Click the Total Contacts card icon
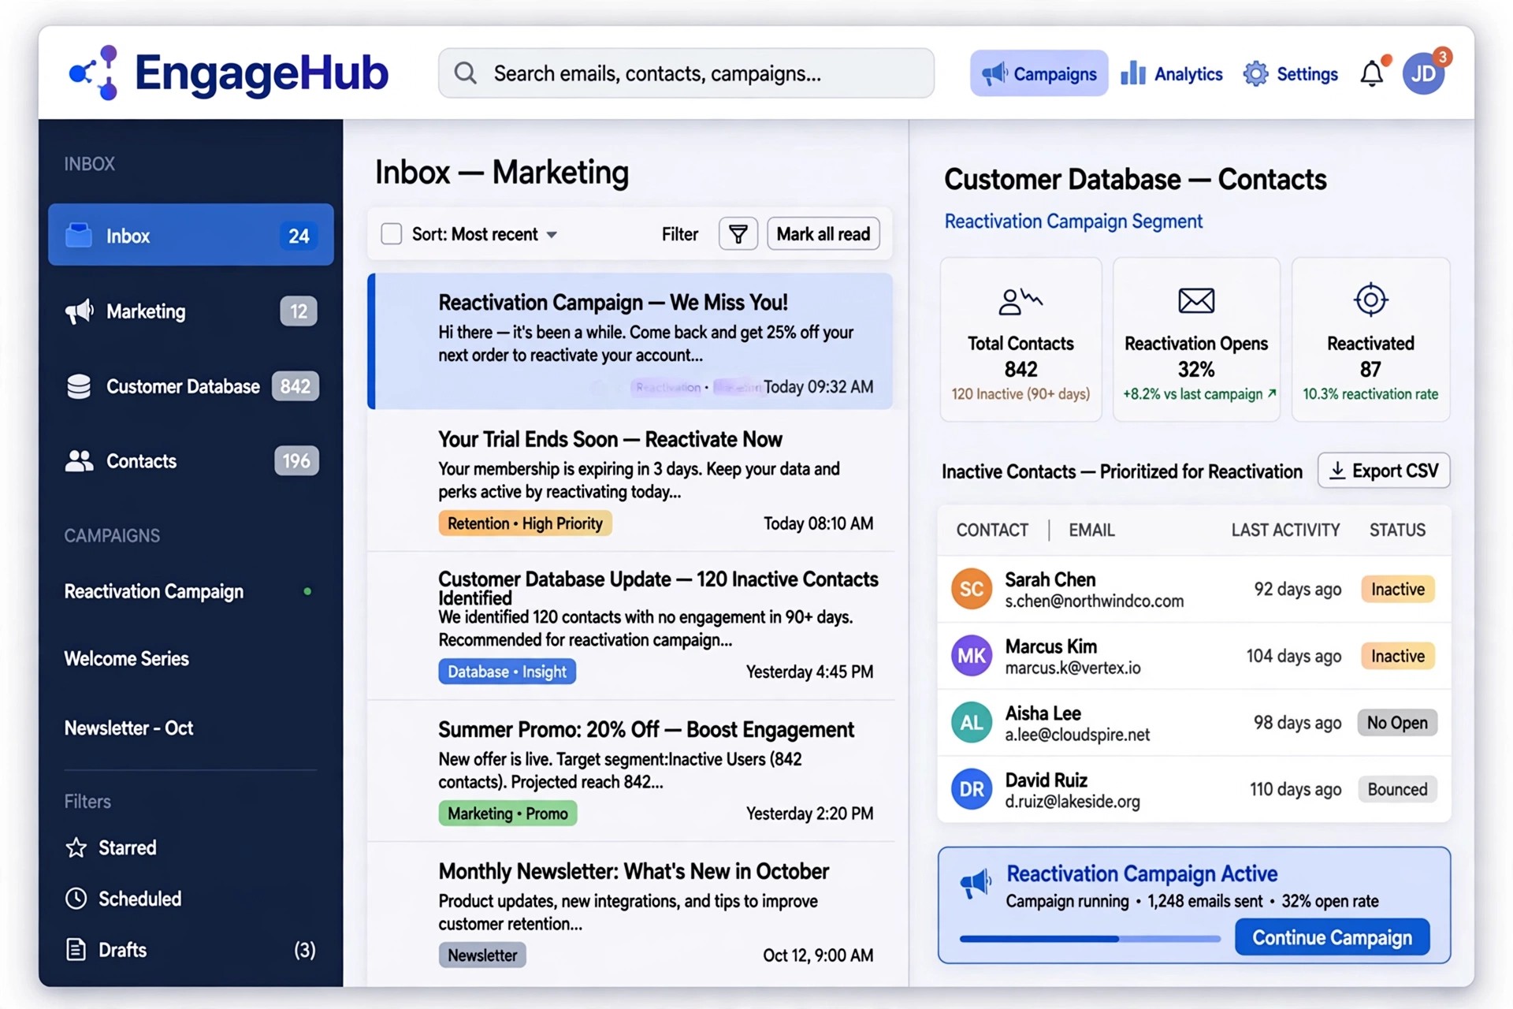 [1020, 300]
